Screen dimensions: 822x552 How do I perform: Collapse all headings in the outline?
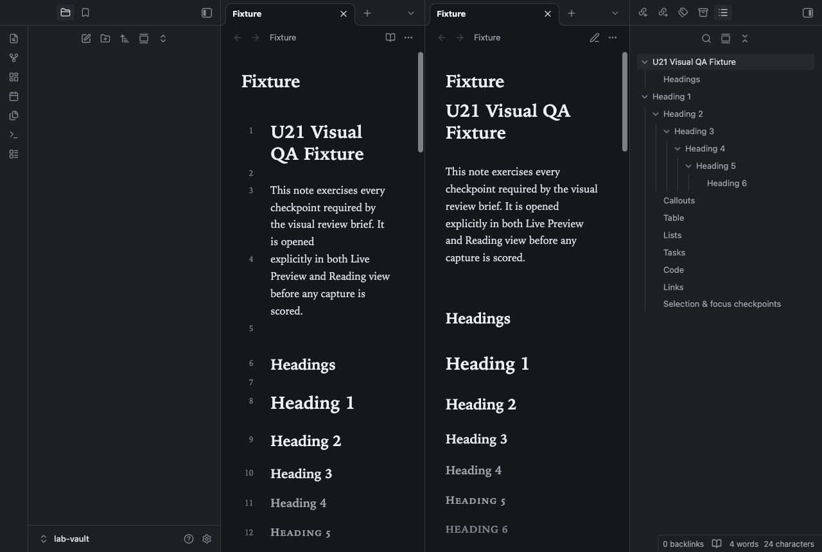point(745,39)
